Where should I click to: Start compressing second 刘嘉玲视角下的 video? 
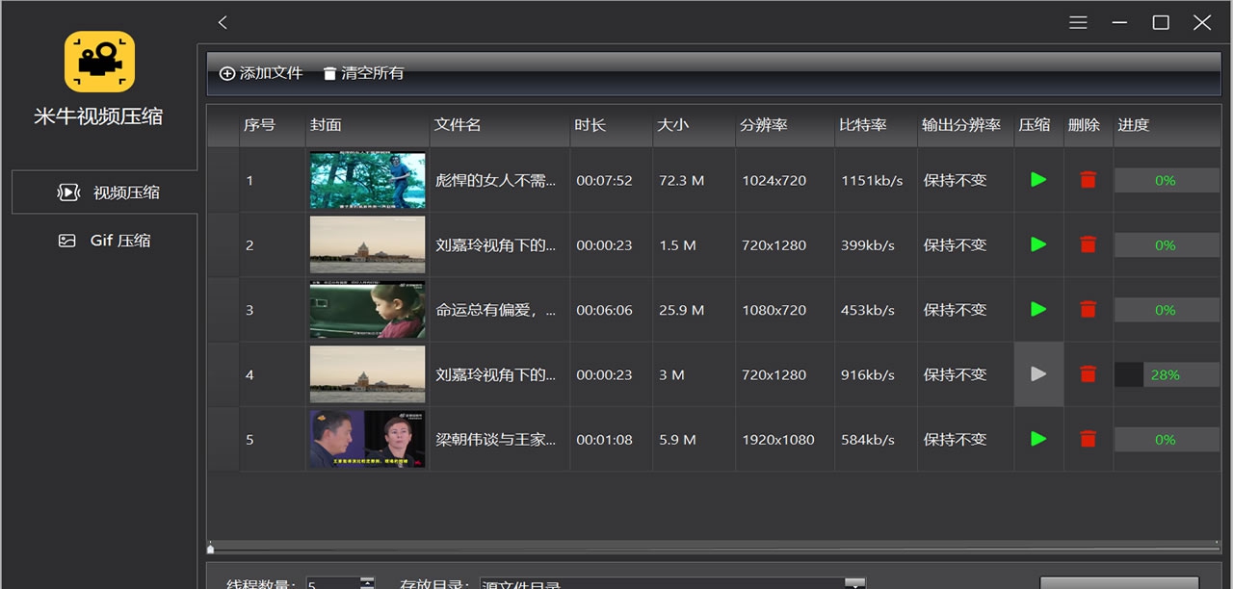pyautogui.click(x=1038, y=244)
